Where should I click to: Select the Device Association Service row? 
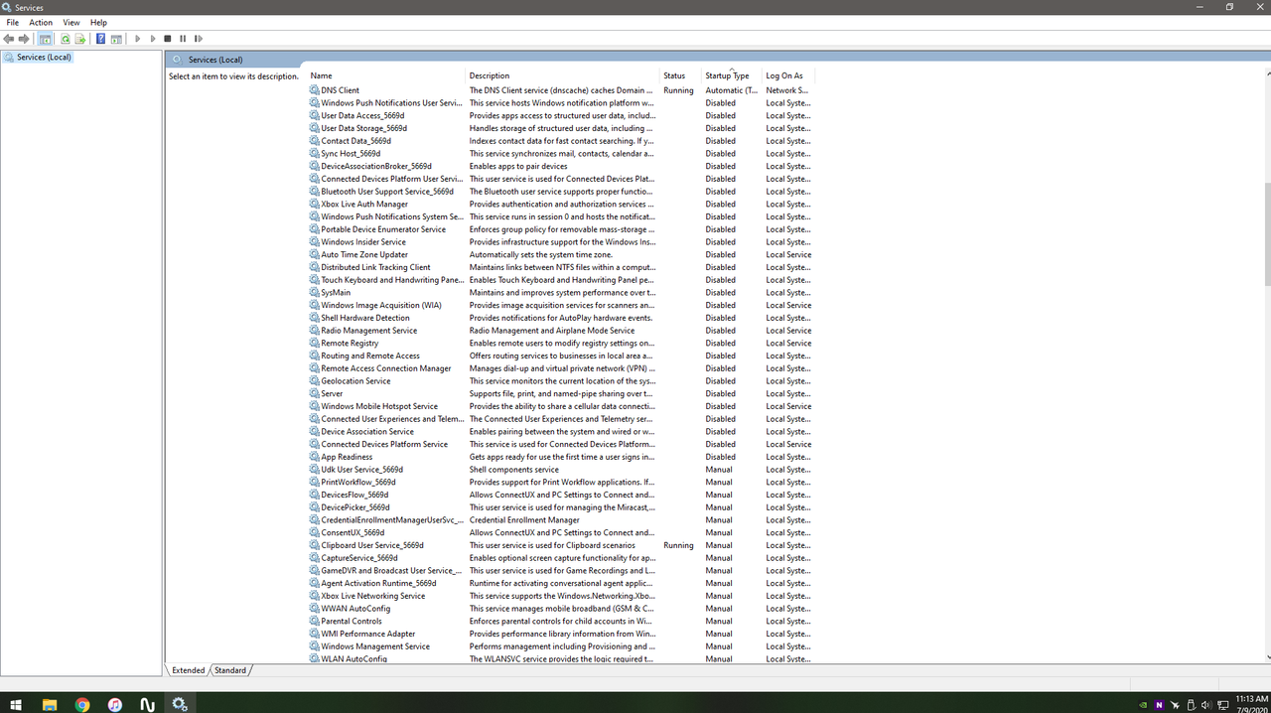click(561, 431)
